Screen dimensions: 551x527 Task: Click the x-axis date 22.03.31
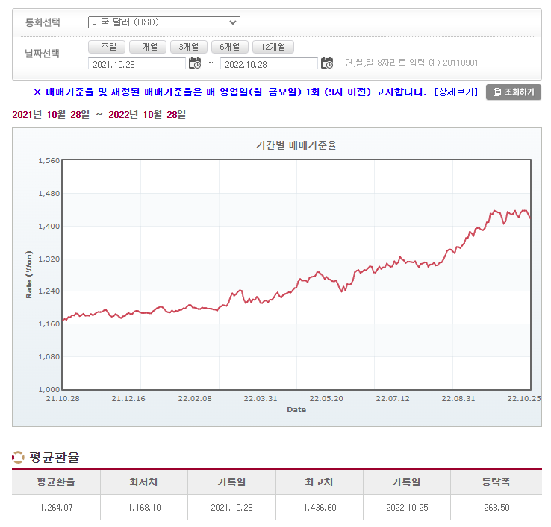click(x=261, y=399)
